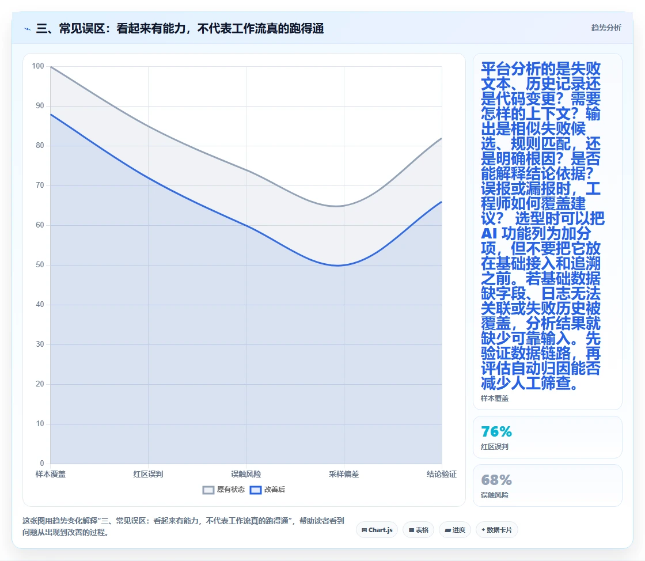Viewport: 645px width, 561px height.
Task: Toggle the 改善后 legend swatch
Action: click(256, 490)
